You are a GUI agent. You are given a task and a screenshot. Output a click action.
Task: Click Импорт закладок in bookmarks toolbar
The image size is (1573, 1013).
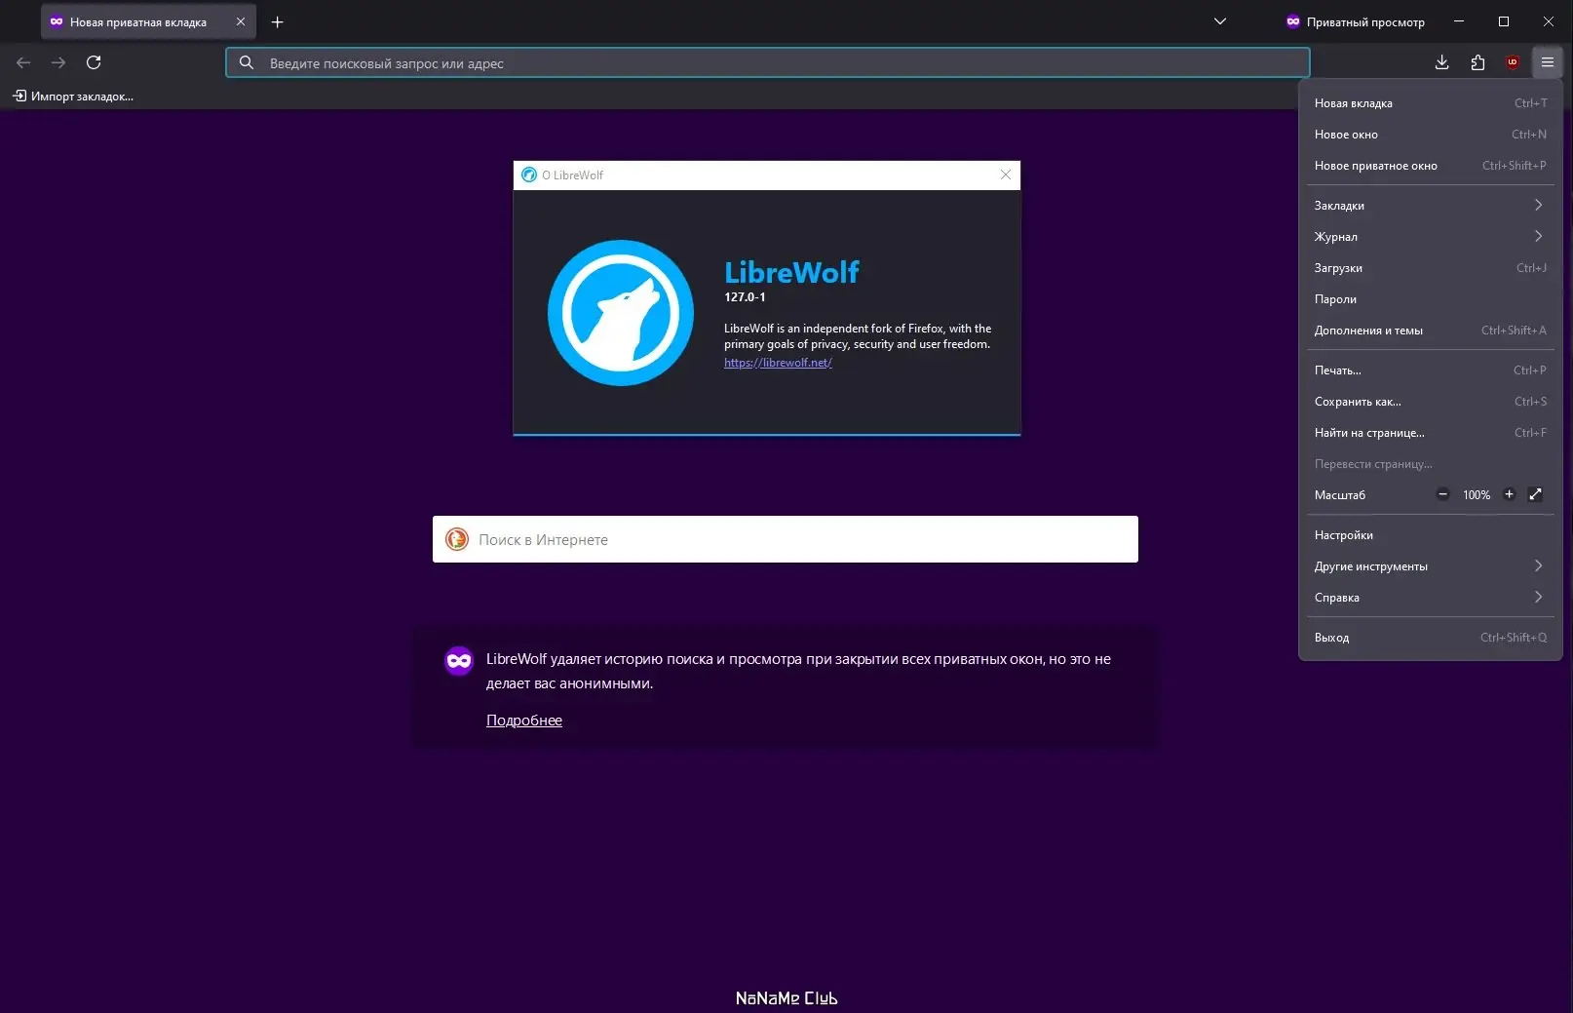tap(73, 96)
